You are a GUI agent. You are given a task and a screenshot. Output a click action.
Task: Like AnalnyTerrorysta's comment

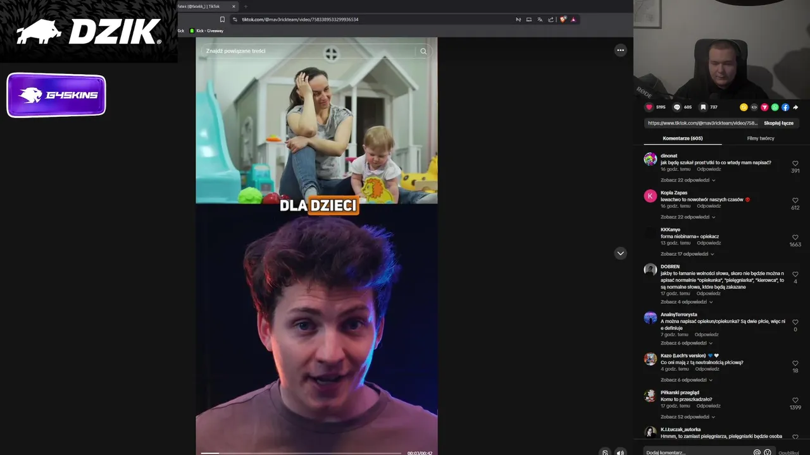(795, 322)
